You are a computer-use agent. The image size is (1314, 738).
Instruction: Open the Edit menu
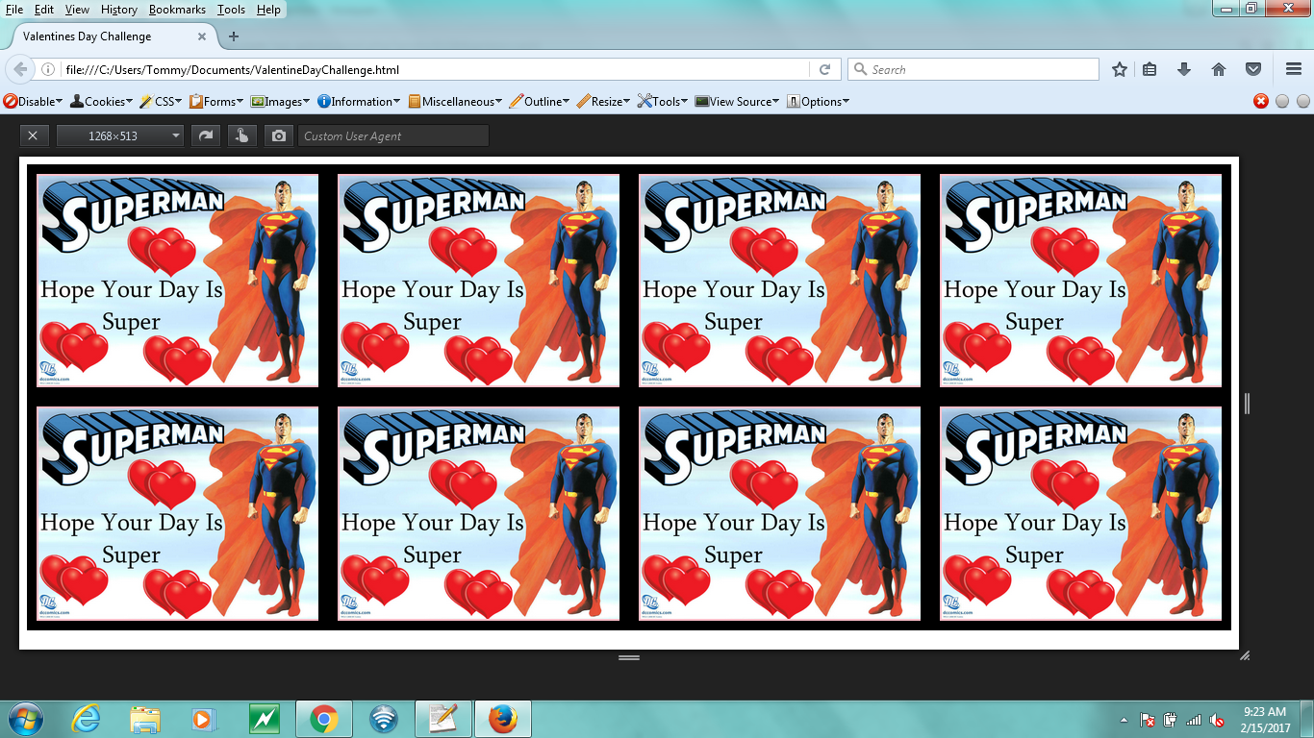coord(44,10)
